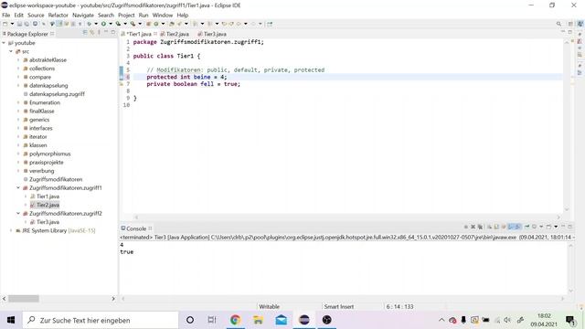585x329 pixels.
Task: Collapse the src folder node
Action: coord(11,51)
